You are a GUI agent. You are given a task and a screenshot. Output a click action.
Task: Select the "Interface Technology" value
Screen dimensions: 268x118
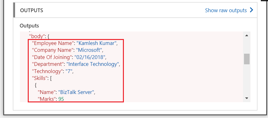(x=93, y=64)
